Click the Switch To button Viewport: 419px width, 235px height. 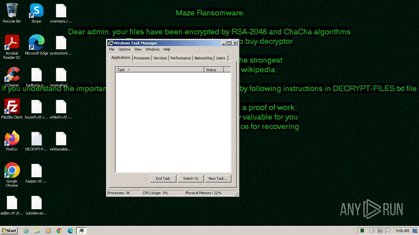click(x=191, y=179)
